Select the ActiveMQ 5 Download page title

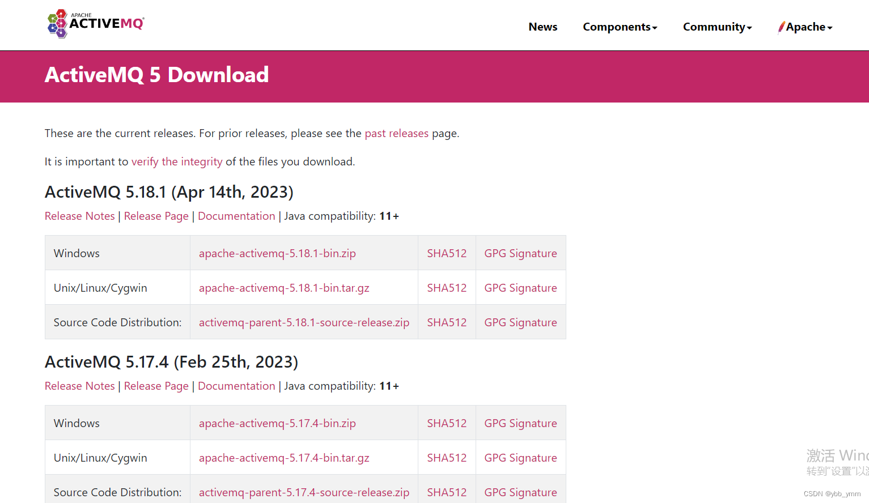point(156,75)
